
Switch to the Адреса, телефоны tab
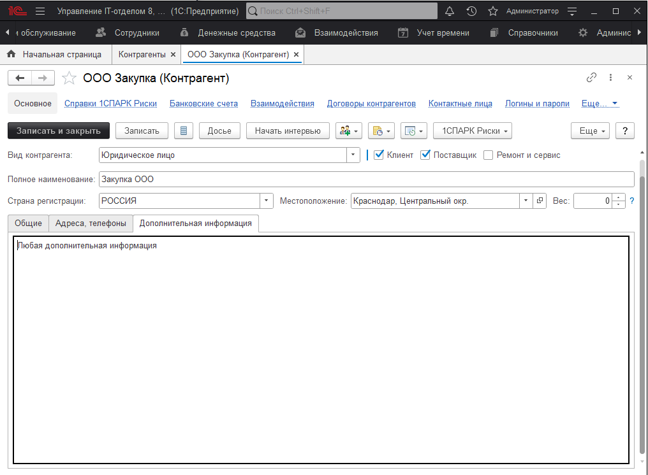[91, 223]
